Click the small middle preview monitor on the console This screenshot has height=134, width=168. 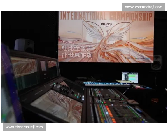pyautogui.click(x=43, y=66)
